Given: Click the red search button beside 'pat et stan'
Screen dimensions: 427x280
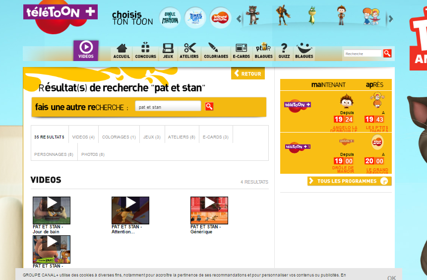Looking at the screenshot, I should [x=209, y=106].
